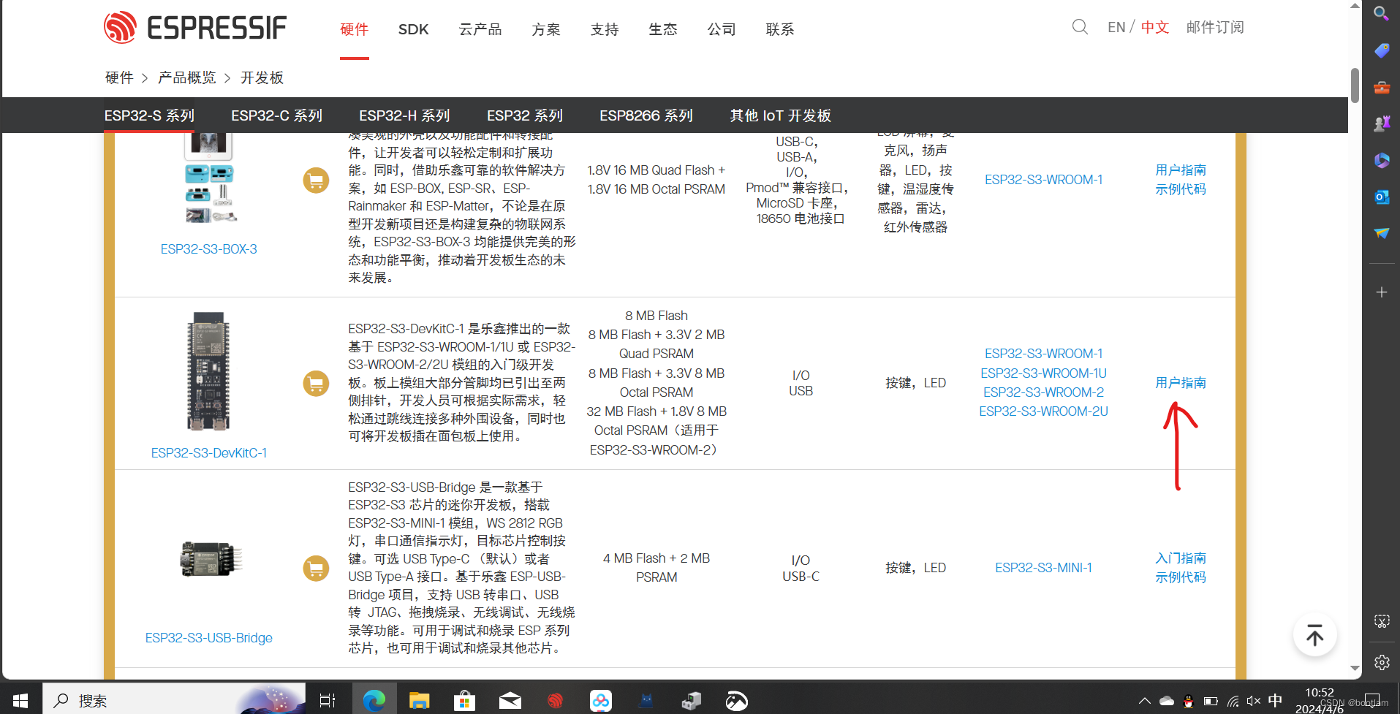Open the ESP32-S3-WROOM-2U module link

(1044, 411)
